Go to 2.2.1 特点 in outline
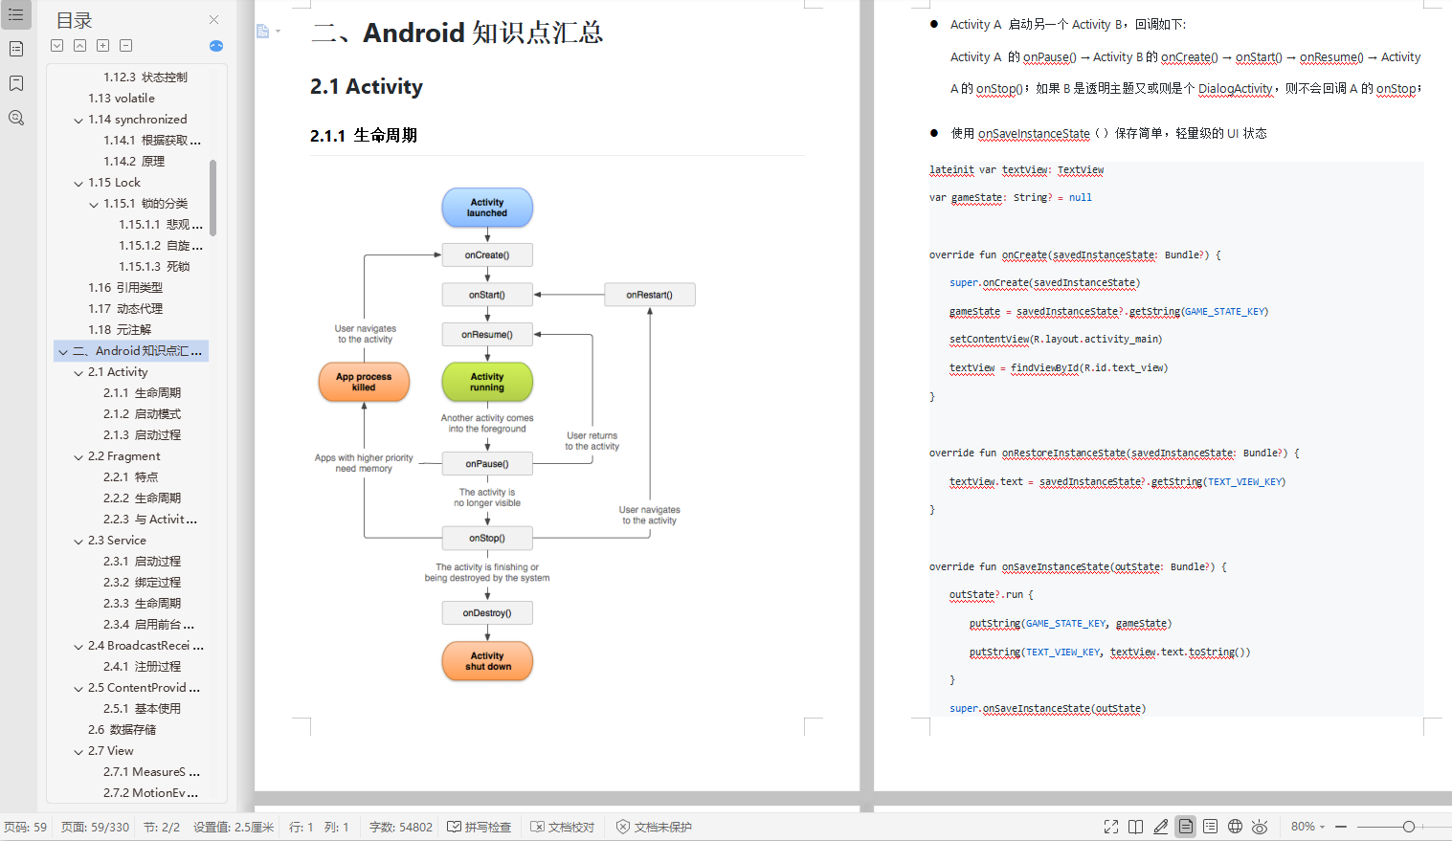Image resolution: width=1452 pixels, height=841 pixels. [130, 477]
